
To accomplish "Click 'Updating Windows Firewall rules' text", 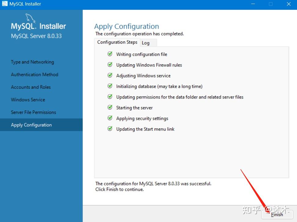I will pos(149,65).
